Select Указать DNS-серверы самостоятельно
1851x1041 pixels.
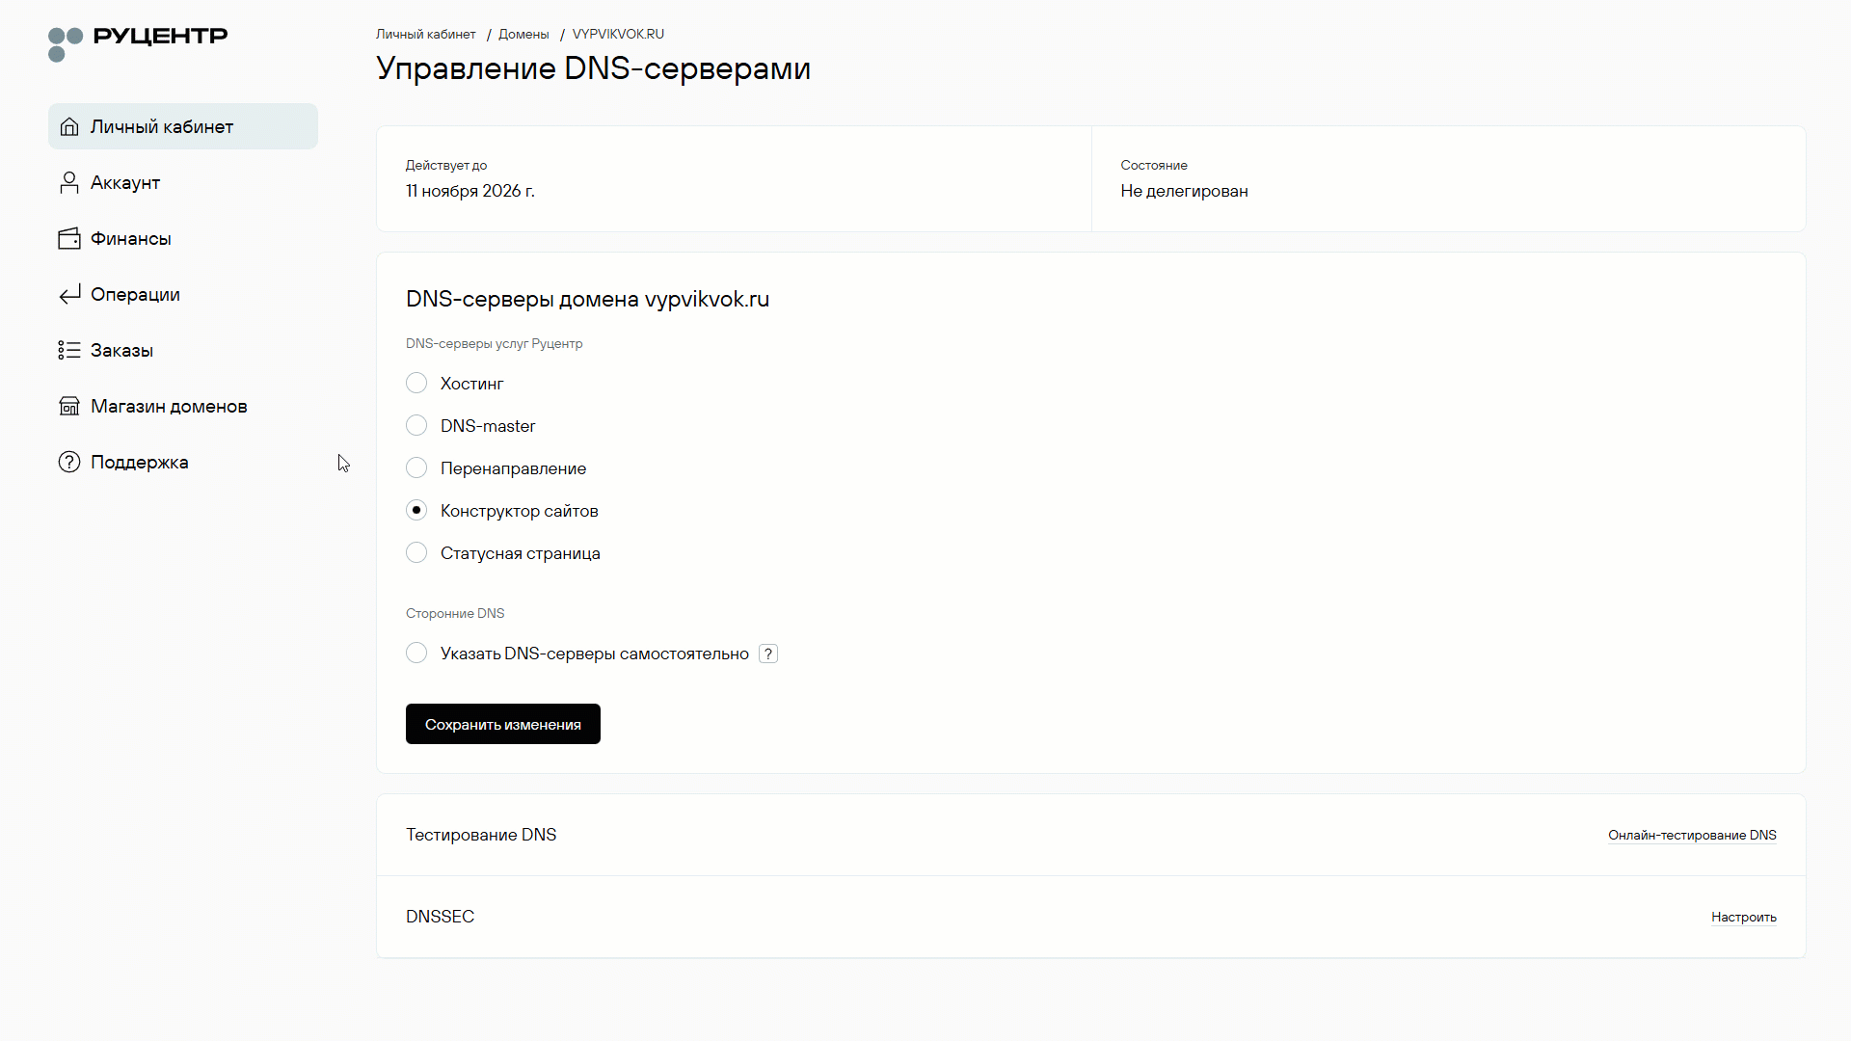(x=416, y=653)
